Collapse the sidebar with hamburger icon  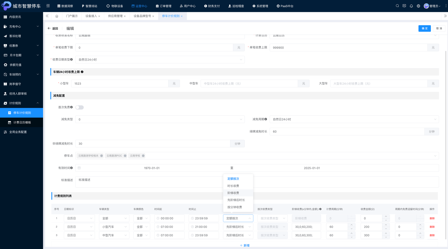click(48, 6)
